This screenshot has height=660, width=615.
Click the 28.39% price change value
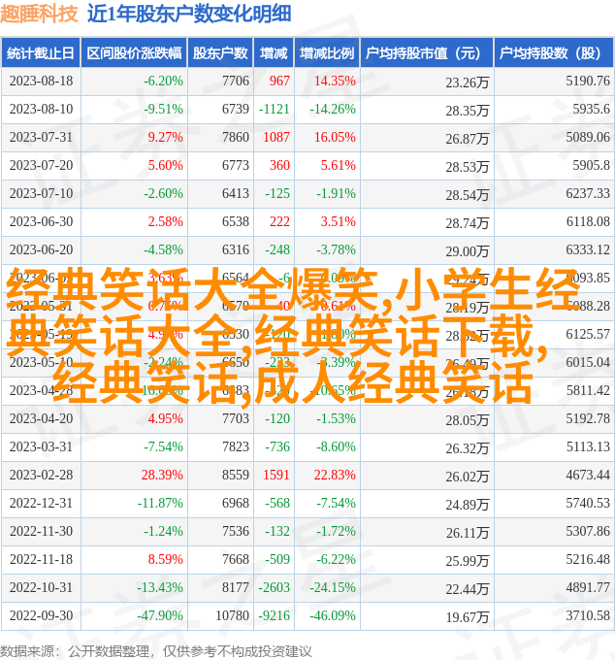click(x=162, y=476)
